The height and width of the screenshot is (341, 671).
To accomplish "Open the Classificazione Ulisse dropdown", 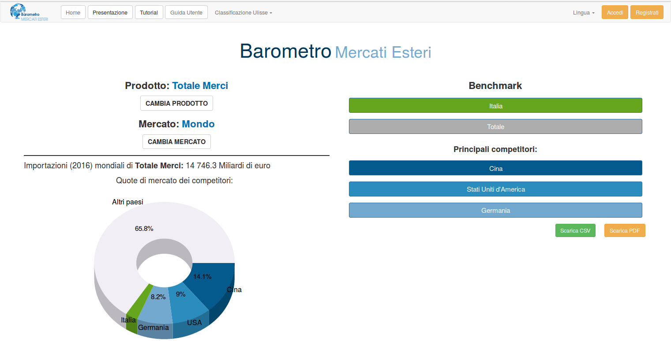I will click(243, 12).
